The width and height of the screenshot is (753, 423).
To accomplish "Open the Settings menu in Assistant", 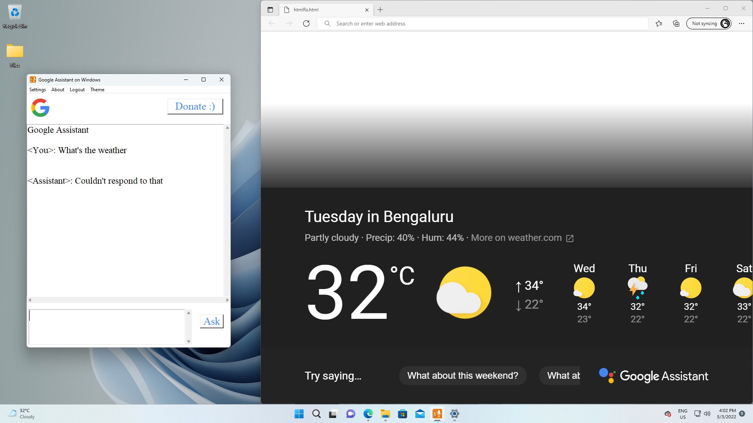I will [37, 90].
